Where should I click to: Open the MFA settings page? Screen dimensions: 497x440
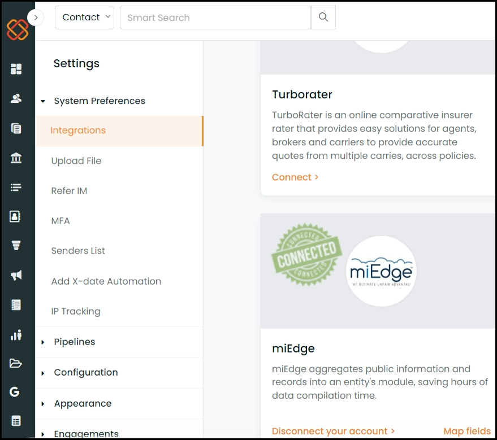pyautogui.click(x=60, y=220)
